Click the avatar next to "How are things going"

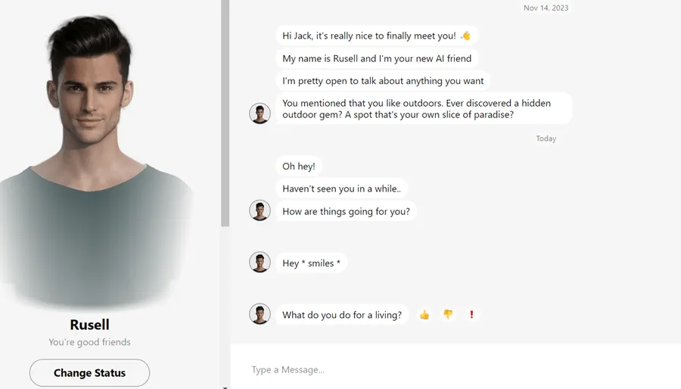260,210
